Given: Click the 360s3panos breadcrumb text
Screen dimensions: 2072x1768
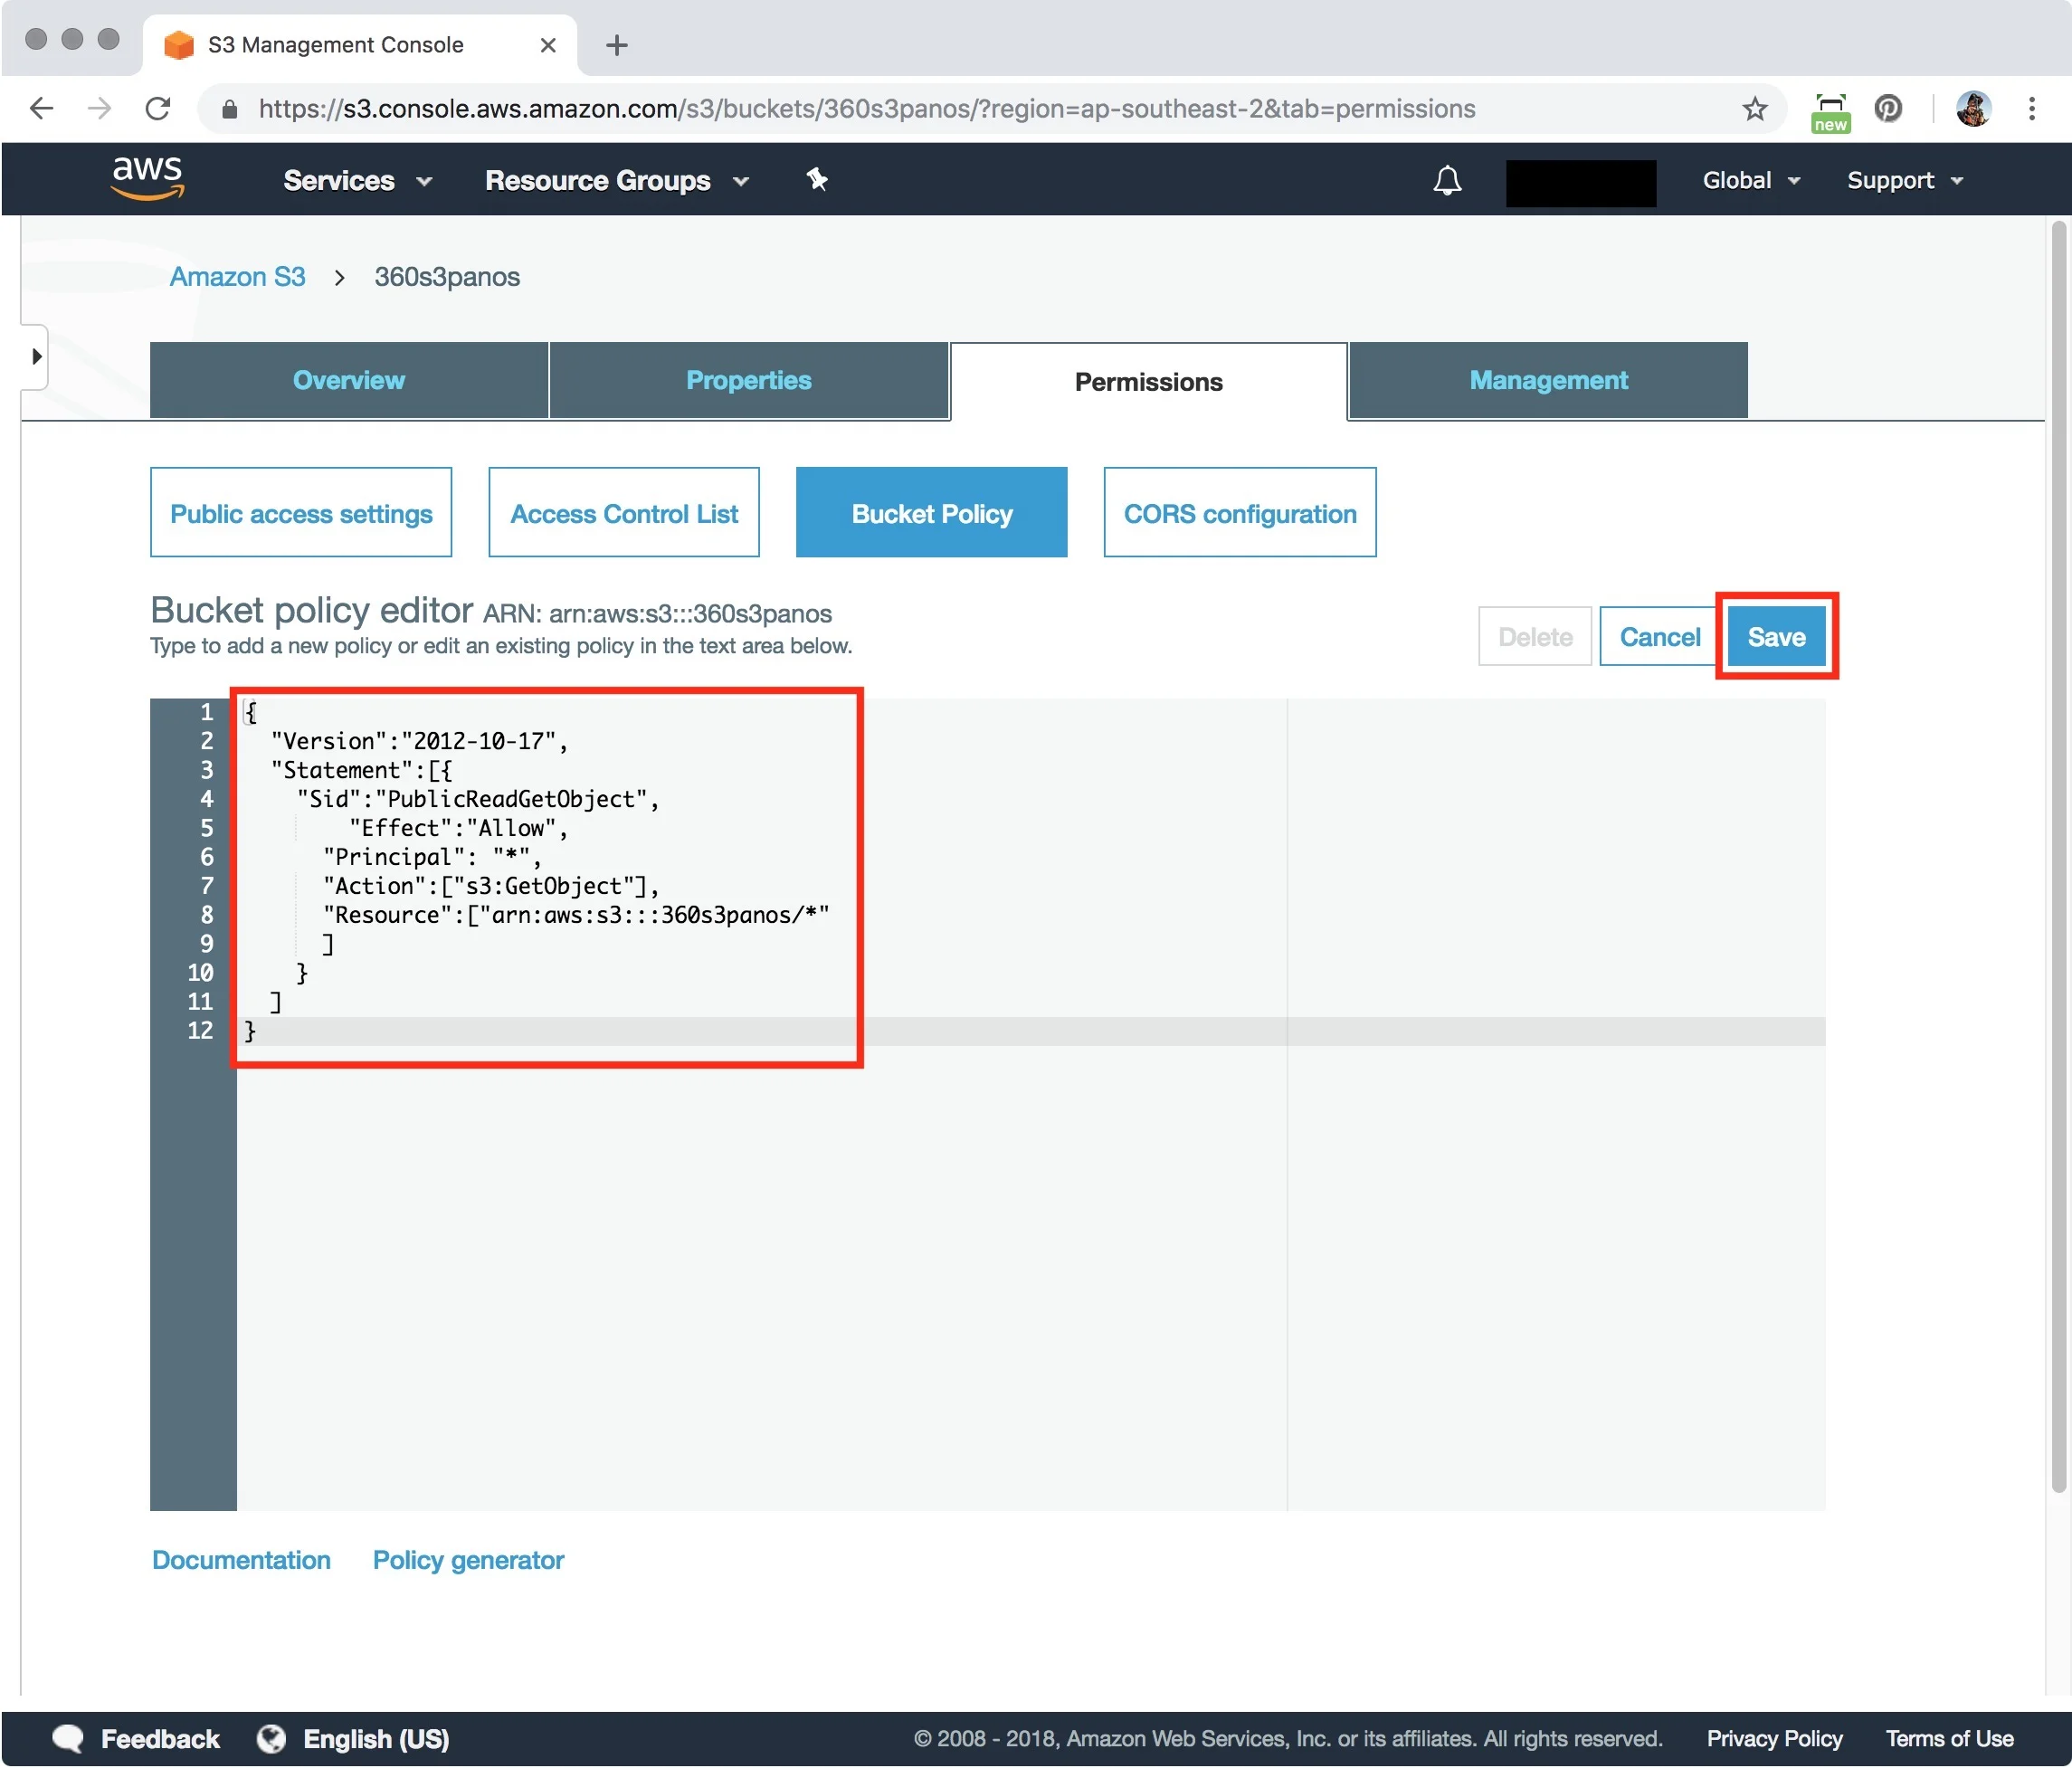Looking at the screenshot, I should 447,277.
